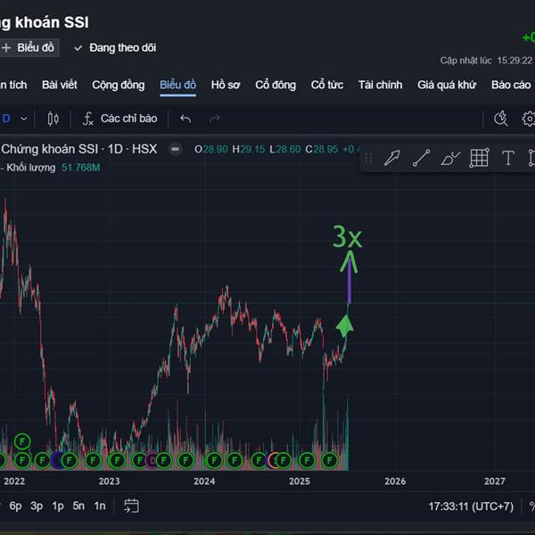Undo the last chart change
535x535 pixels.
pos(185,119)
